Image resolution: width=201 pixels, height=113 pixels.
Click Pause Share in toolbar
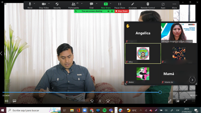pyautogui.click(x=120, y=5)
